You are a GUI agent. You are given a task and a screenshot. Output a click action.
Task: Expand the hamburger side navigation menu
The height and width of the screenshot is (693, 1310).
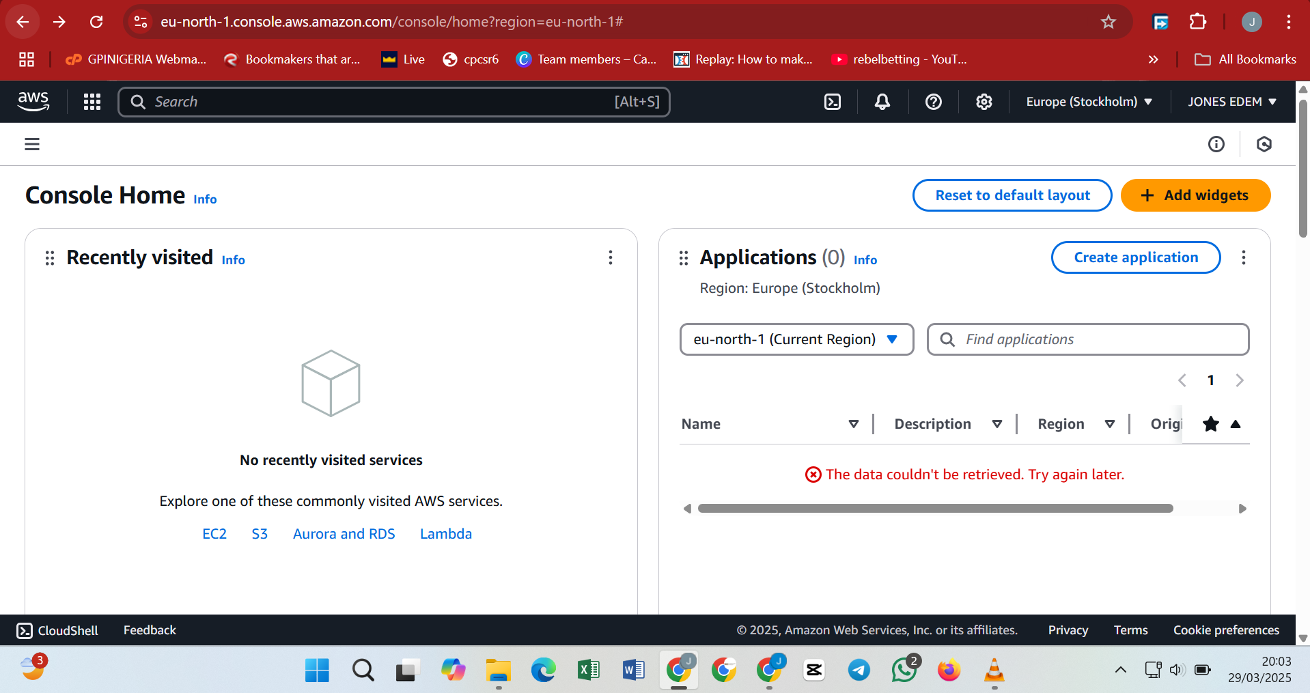point(32,144)
